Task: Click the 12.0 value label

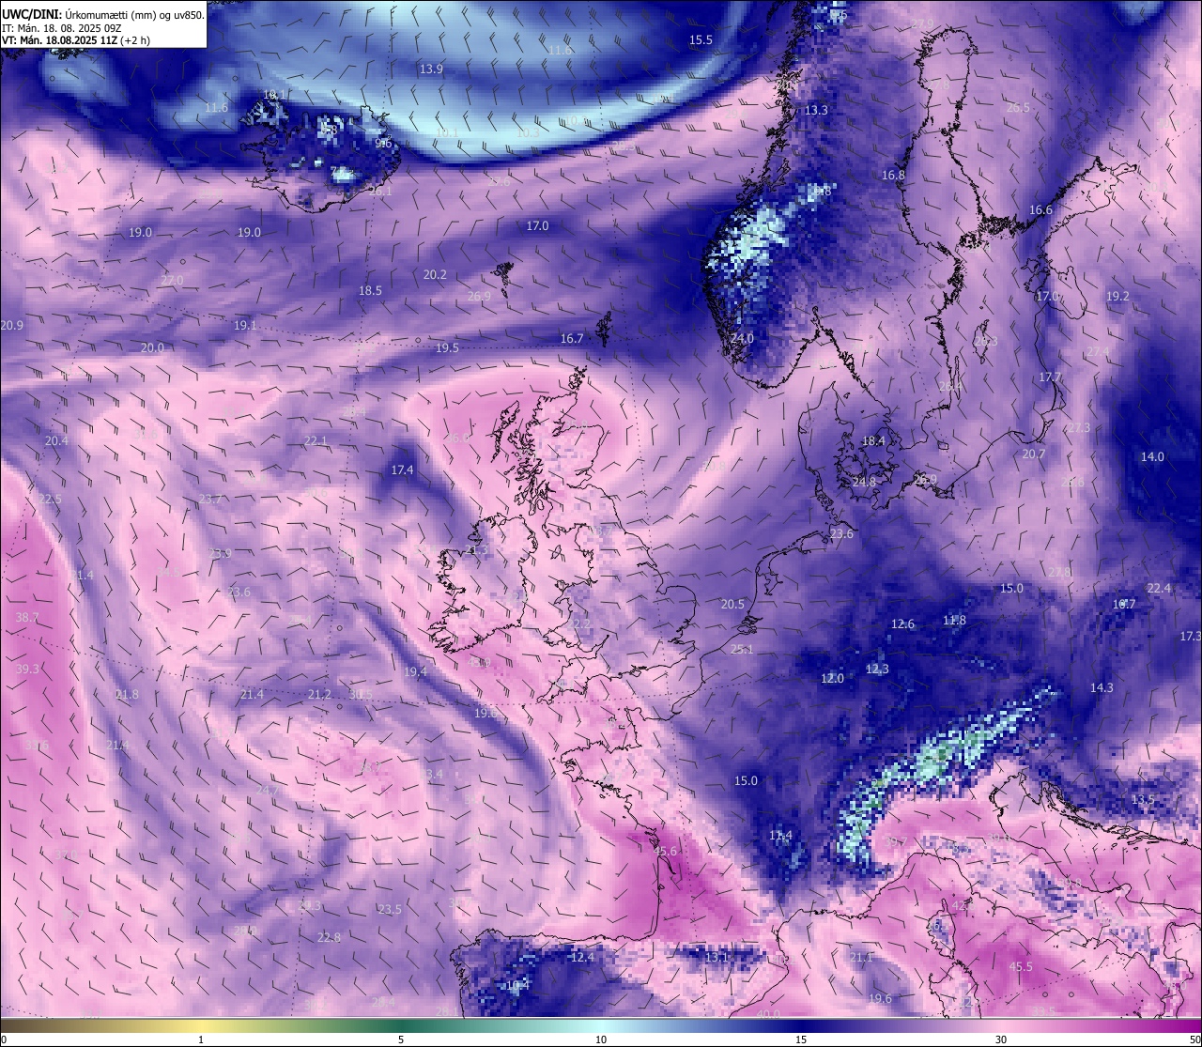Action: pos(832,679)
